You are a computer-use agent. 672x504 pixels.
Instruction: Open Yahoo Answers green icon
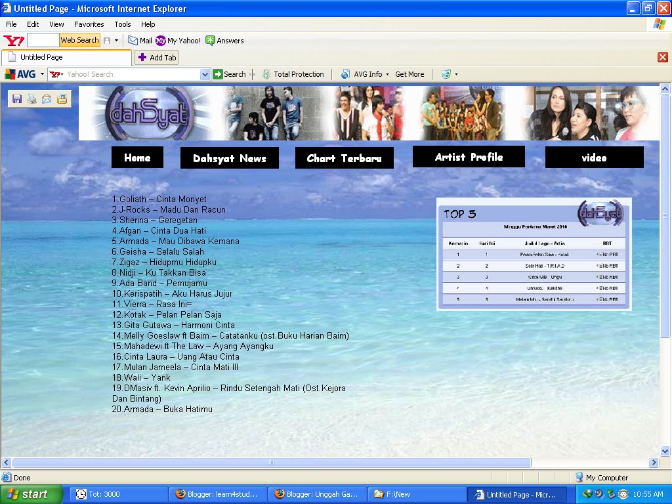[210, 41]
